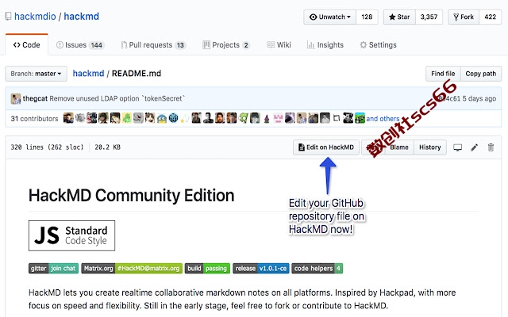
Task: Open the hackmd repository link in header
Action: pyautogui.click(x=81, y=16)
